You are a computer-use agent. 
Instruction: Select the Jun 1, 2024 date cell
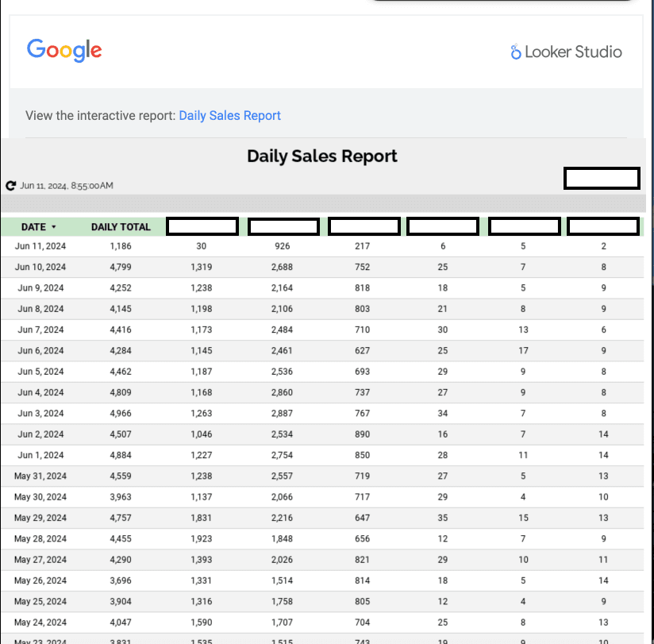pyautogui.click(x=40, y=455)
